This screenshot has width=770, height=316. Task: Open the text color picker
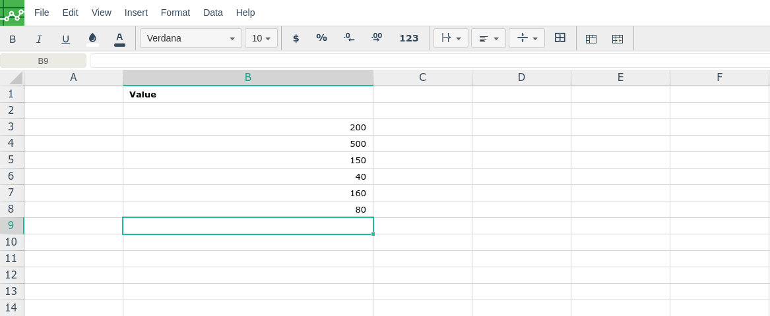(119, 38)
